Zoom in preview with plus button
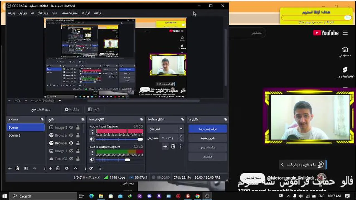Image resolution: width=356 pixels, height=200 pixels. [x=26, y=101]
